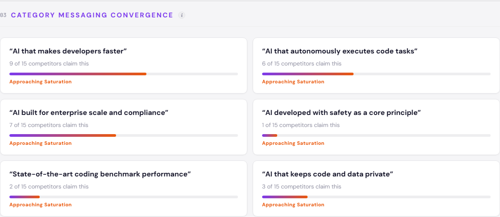
Task: Click the coding benchmark claim progress bar
Action: pyautogui.click(x=123, y=197)
